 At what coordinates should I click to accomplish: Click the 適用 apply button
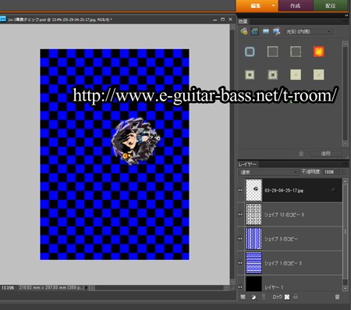click(326, 154)
